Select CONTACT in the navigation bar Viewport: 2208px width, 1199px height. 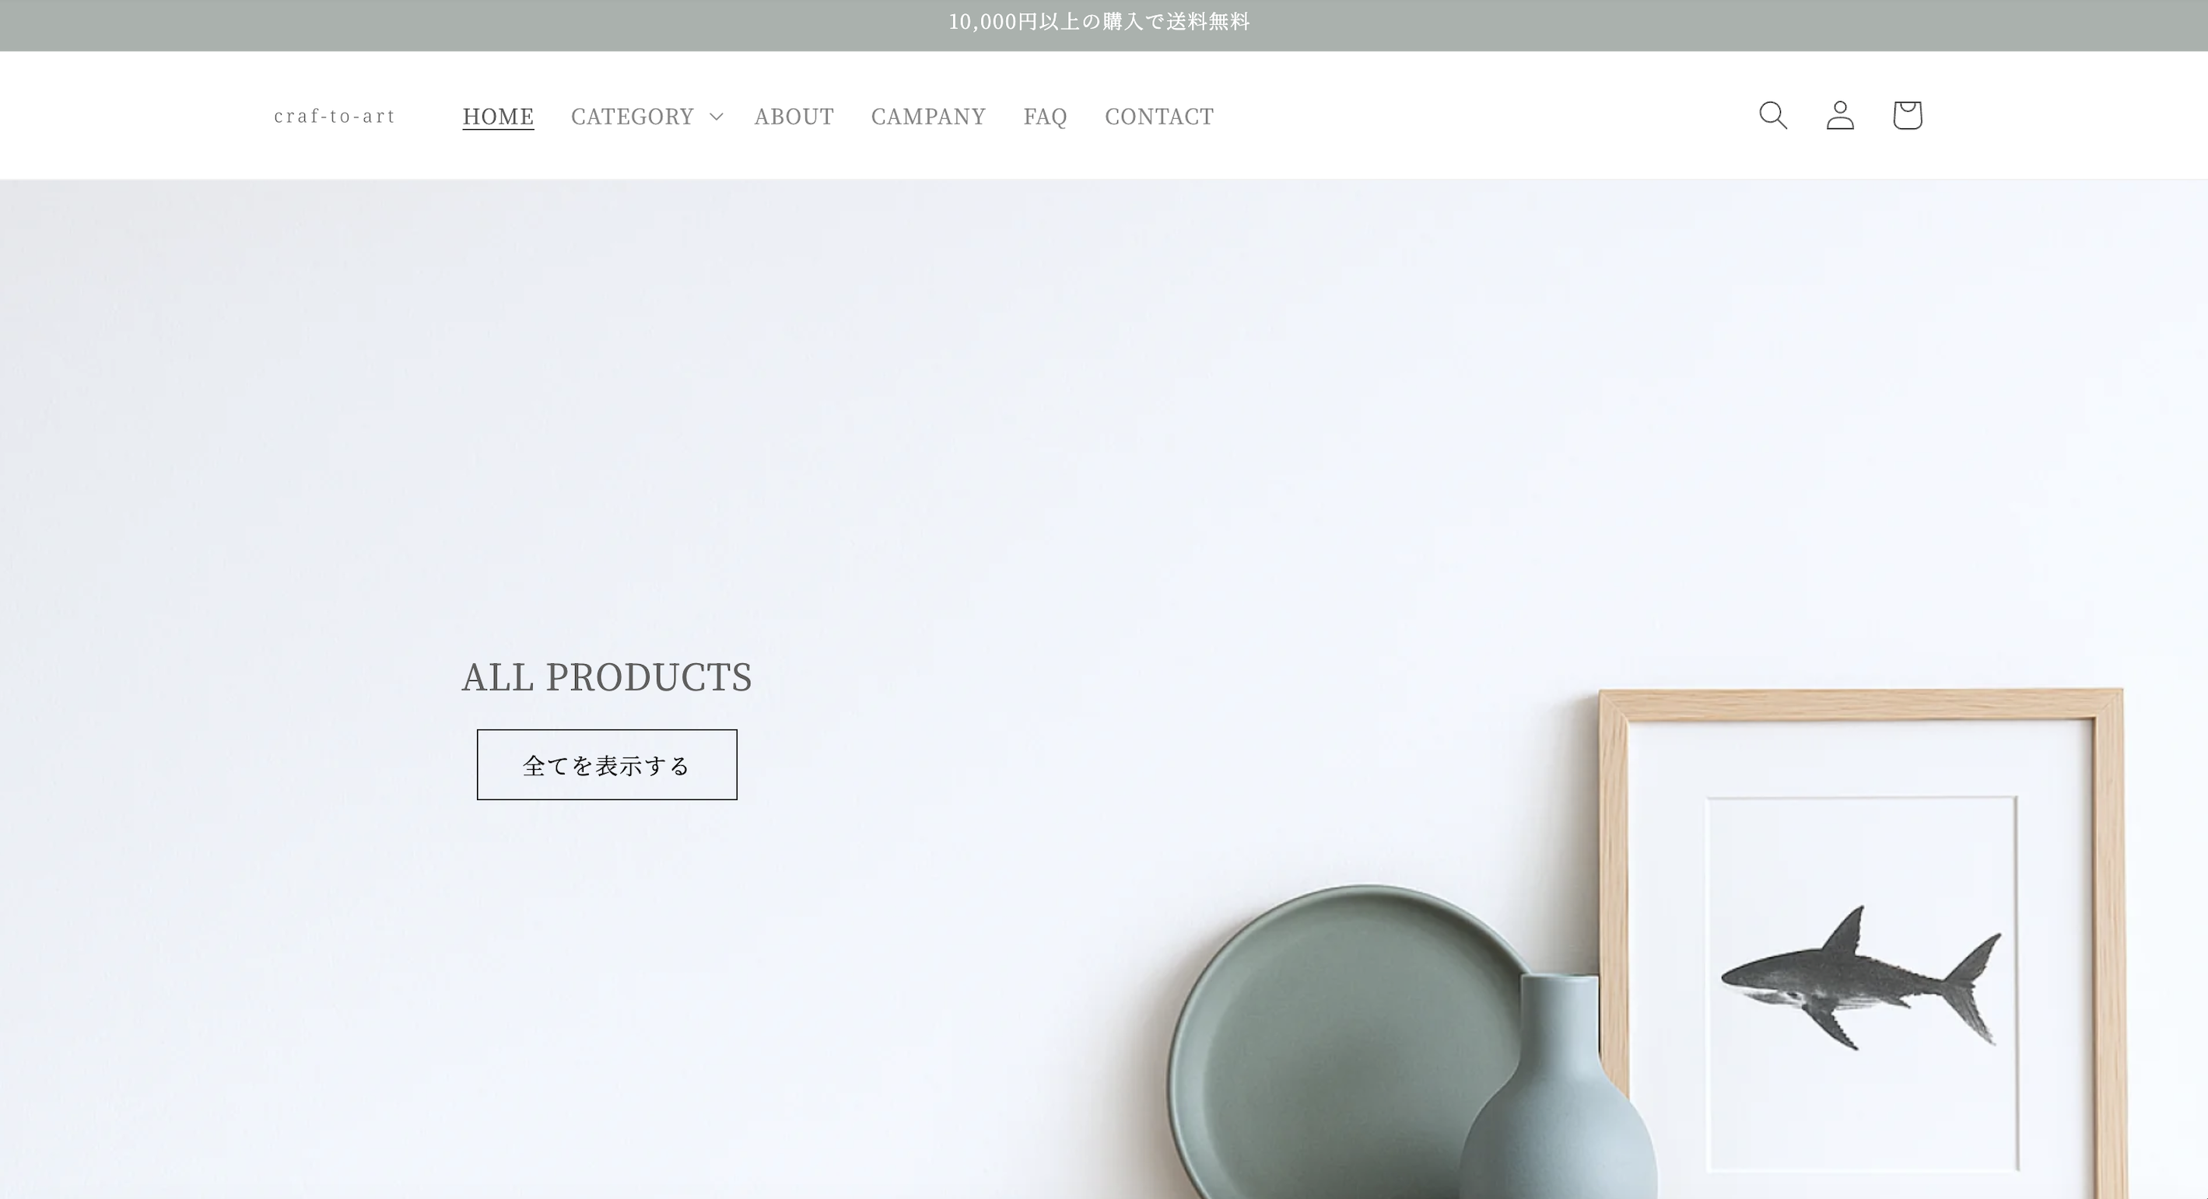1159,116
